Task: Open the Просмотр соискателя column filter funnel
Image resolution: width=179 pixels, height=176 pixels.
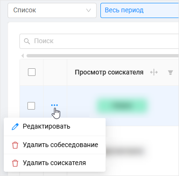Action: coord(170,73)
